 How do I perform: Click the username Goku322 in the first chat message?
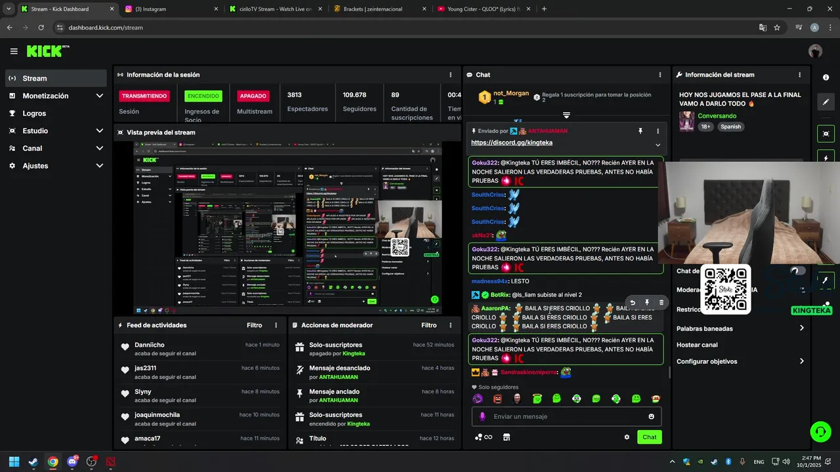tap(484, 163)
